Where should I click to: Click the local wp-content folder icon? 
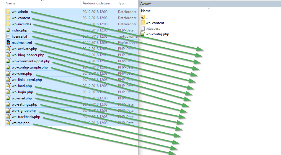8,18
